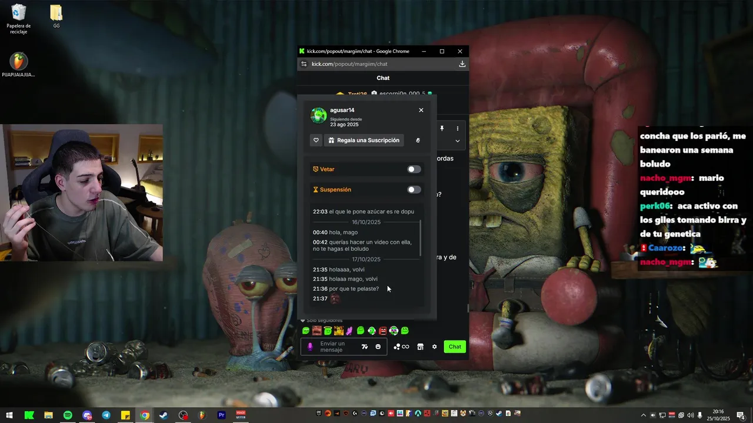Image resolution: width=753 pixels, height=423 pixels.
Task: Click the green Chat send button
Action: pos(455,347)
